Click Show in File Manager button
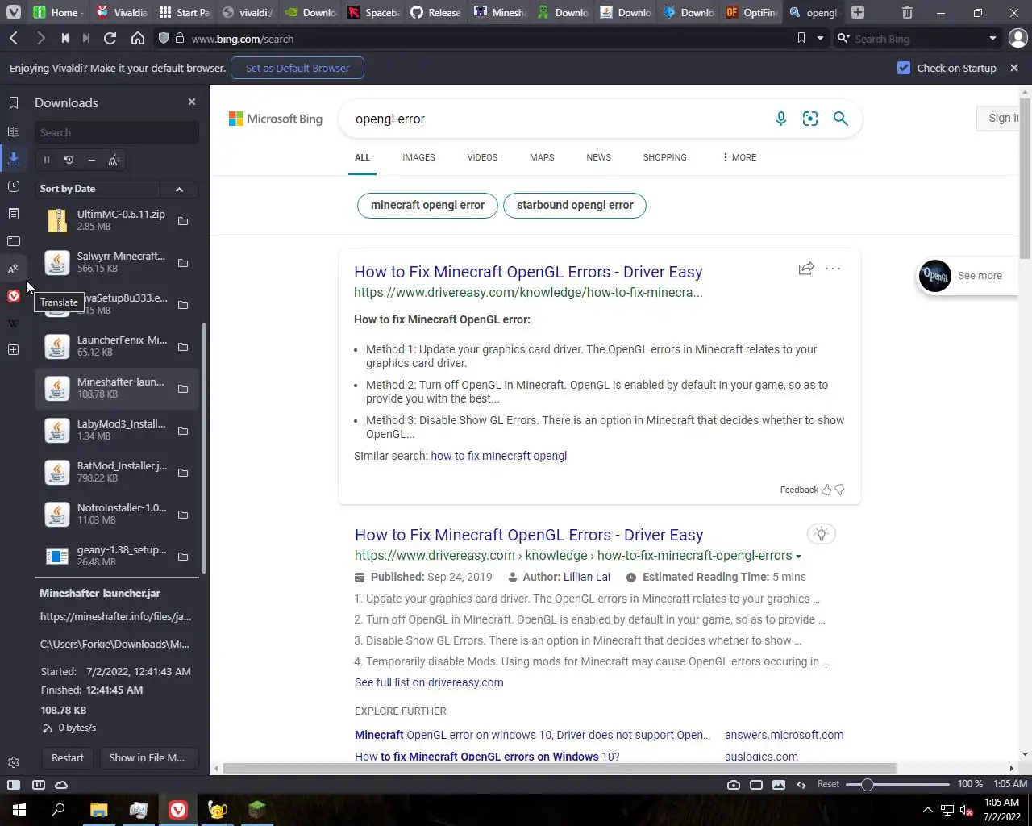This screenshot has height=826, width=1032. (x=147, y=757)
